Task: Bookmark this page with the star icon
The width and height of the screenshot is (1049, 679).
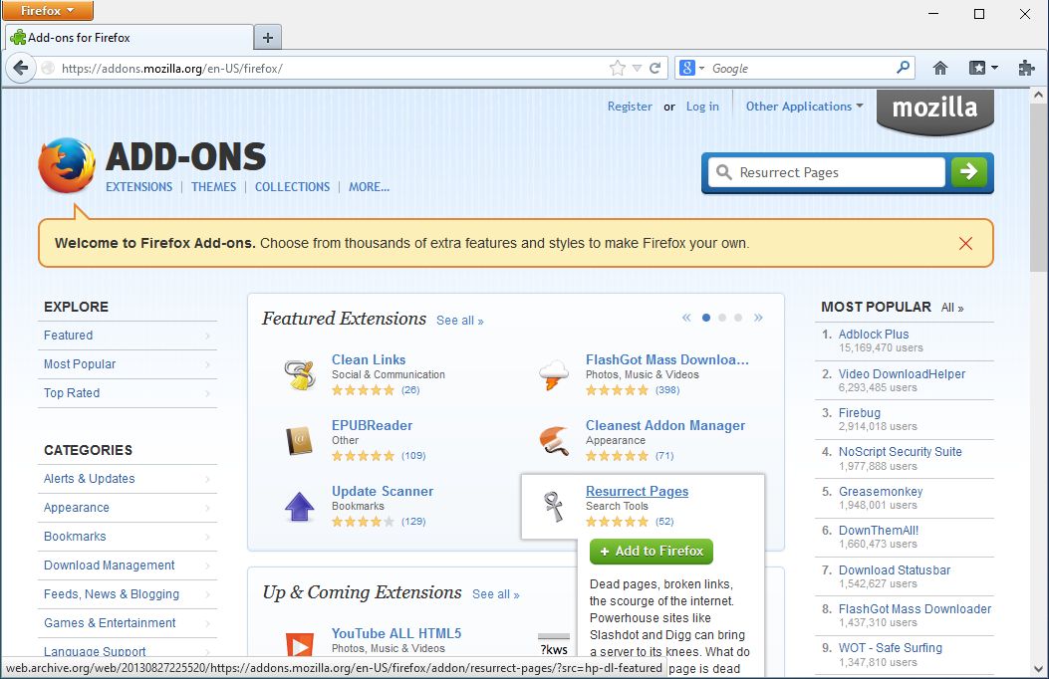Action: point(617,68)
